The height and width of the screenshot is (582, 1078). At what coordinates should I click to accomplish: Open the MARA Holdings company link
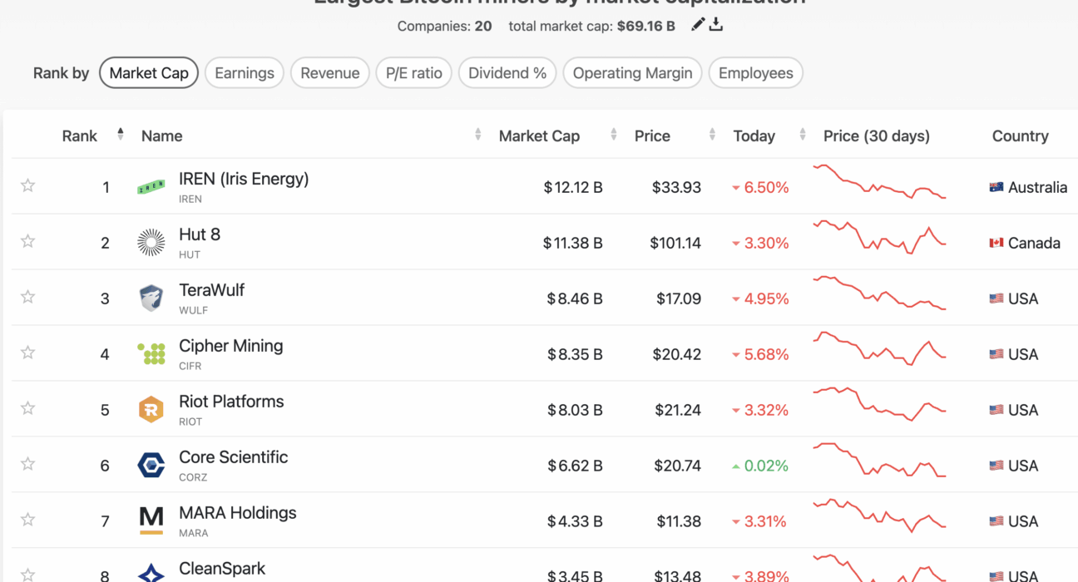[238, 513]
